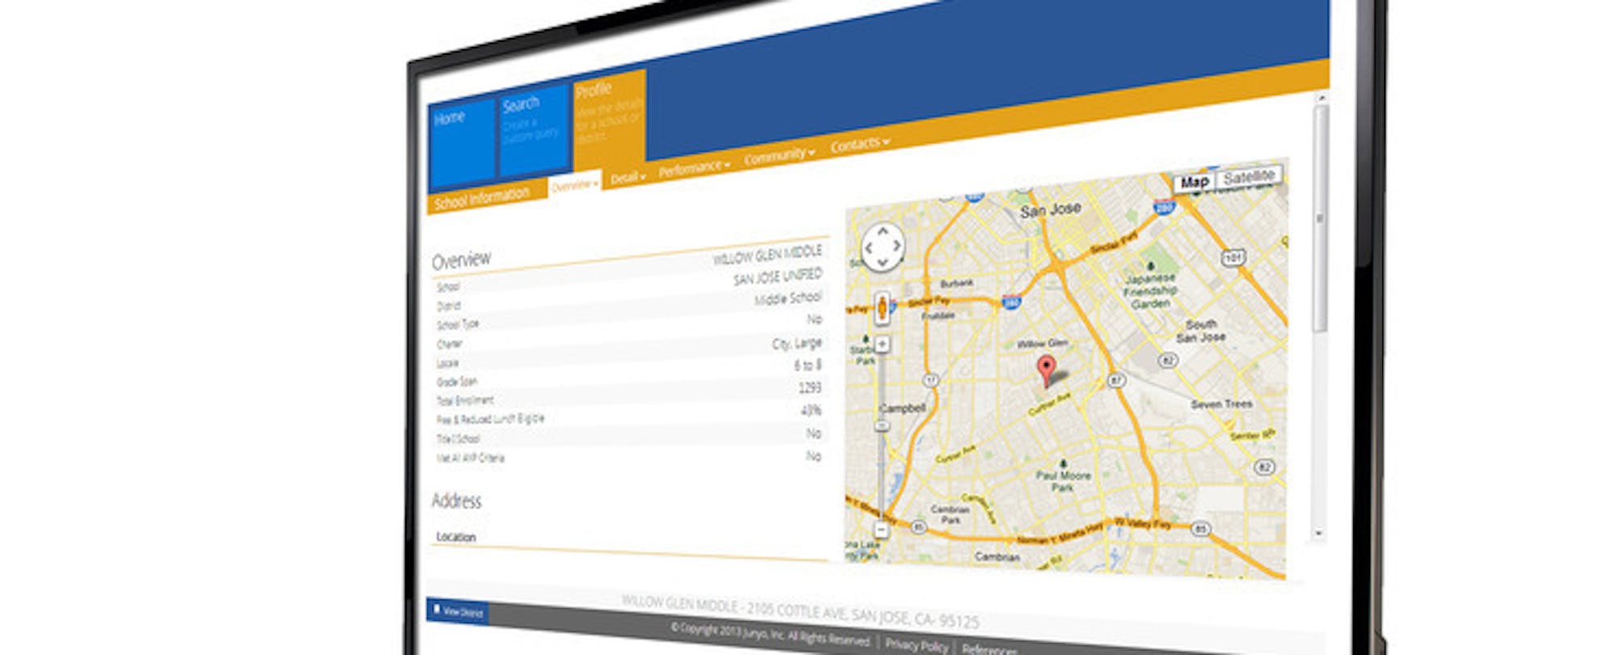Switch to the School Information tab
Viewport: 1616px width, 655px height.
(482, 198)
